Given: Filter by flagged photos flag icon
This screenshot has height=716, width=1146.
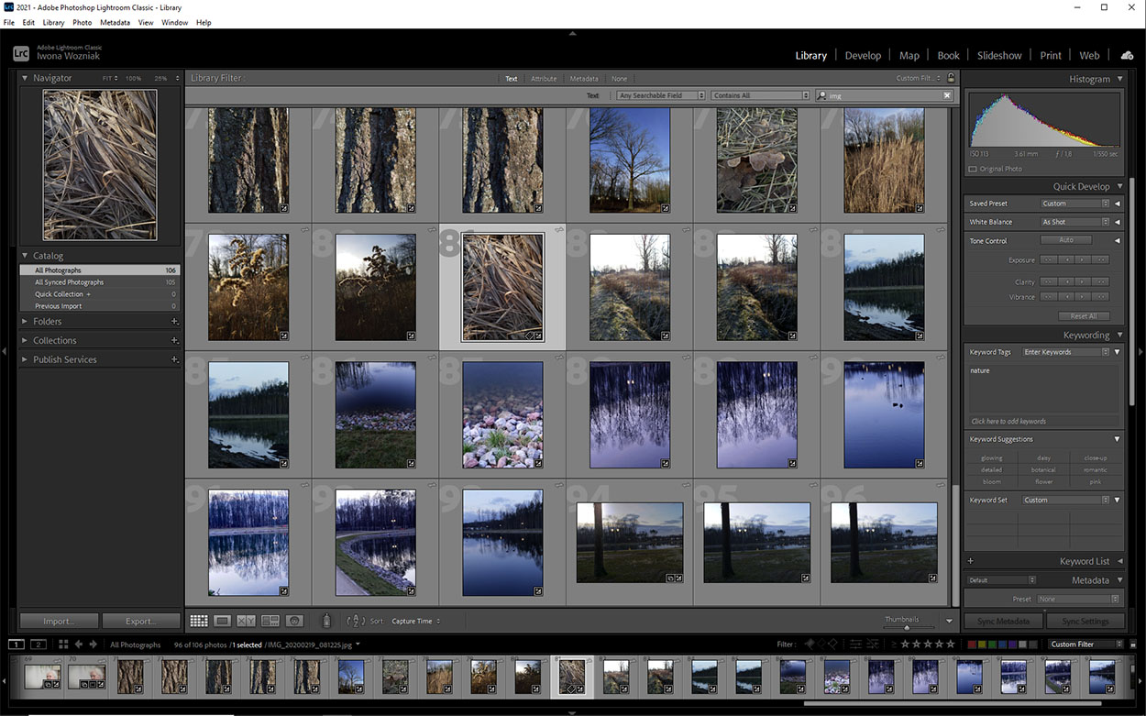Looking at the screenshot, I should click(x=809, y=644).
